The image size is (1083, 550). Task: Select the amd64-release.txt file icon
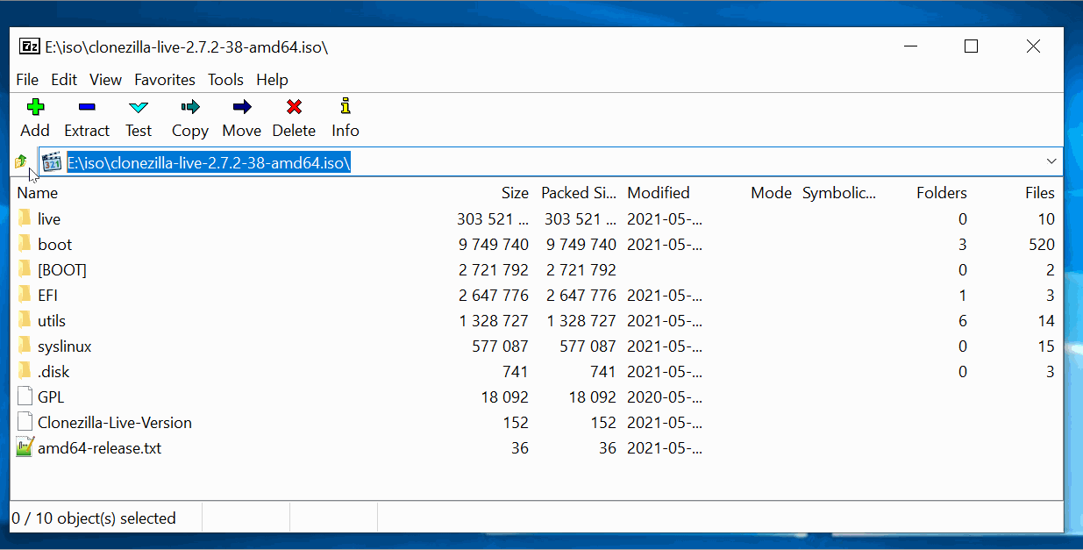pos(25,447)
